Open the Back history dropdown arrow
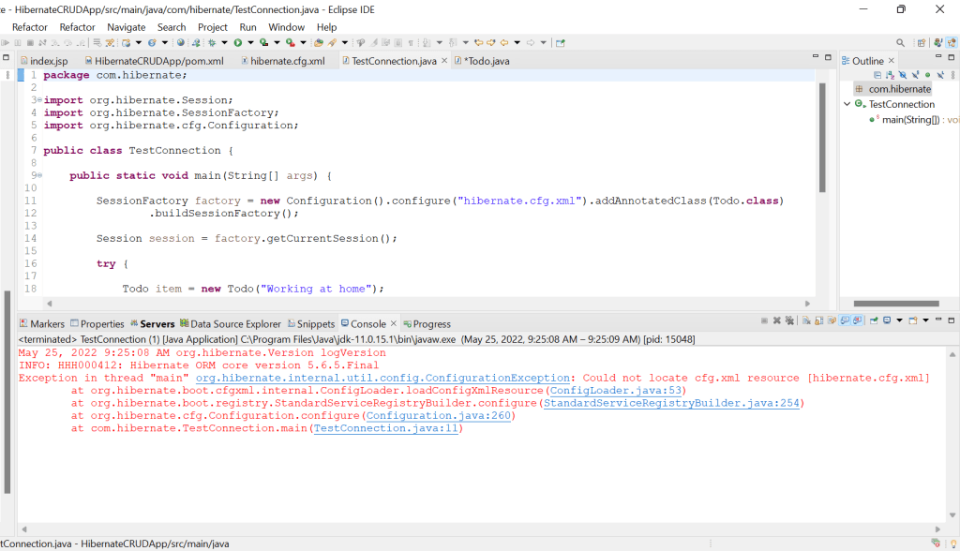The width and height of the screenshot is (960, 551). coord(517,43)
